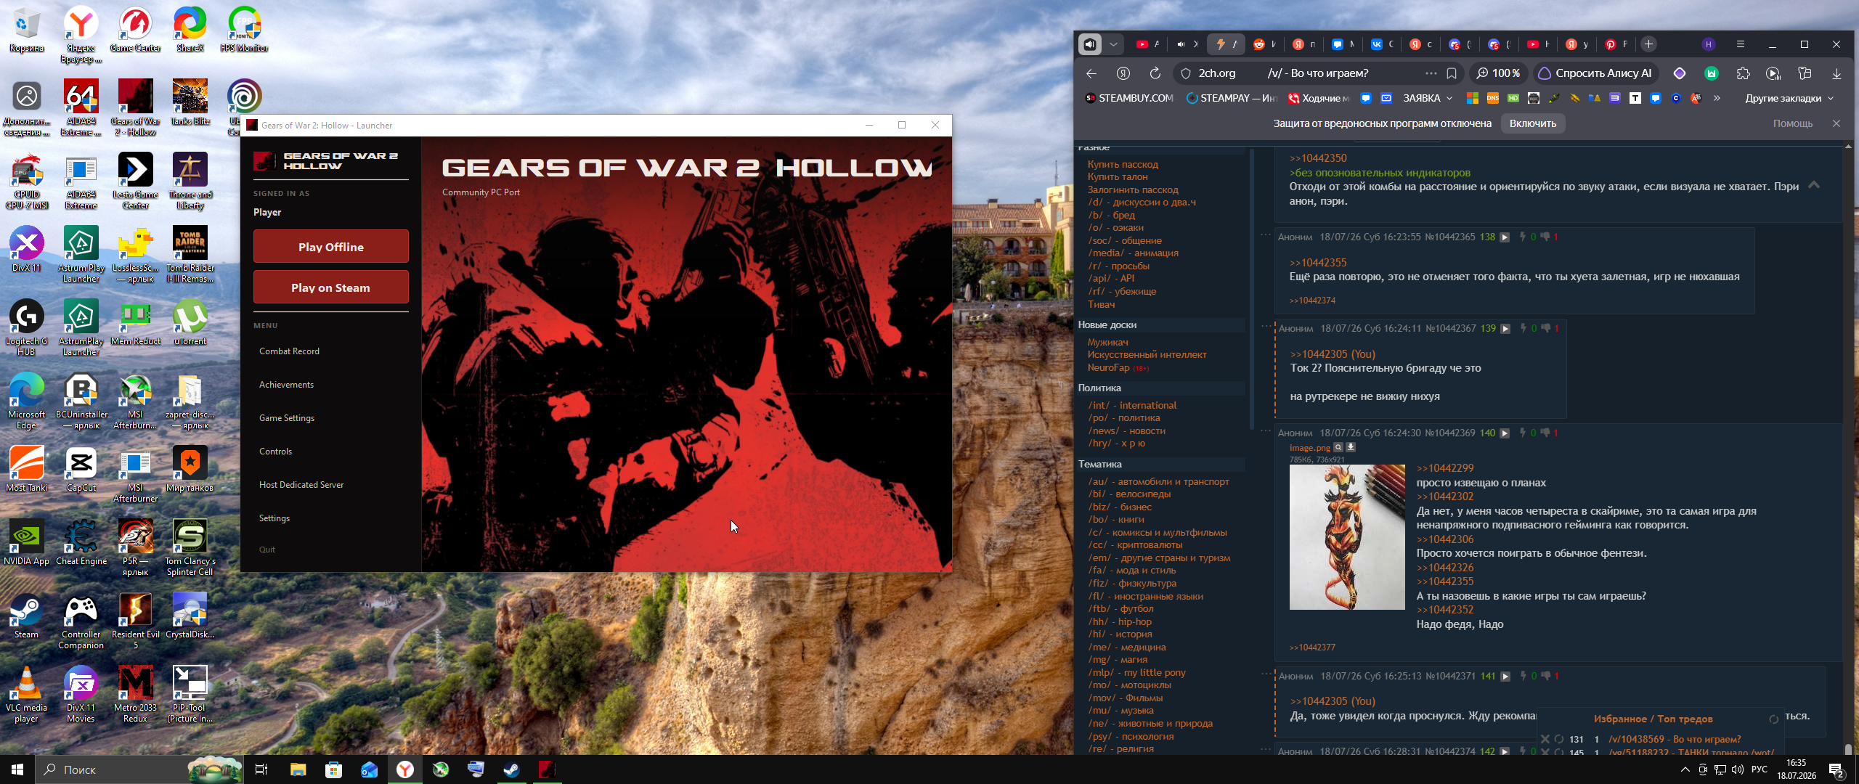Open the NeuroFap board link
Viewport: 1859px width, 784px height.
(1108, 367)
